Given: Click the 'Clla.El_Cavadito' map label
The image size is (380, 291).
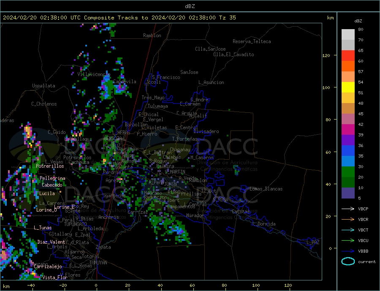Looking at the screenshot, I should 233,54.
